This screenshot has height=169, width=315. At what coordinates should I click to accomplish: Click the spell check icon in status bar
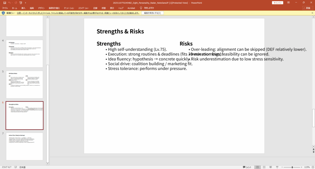(16, 167)
